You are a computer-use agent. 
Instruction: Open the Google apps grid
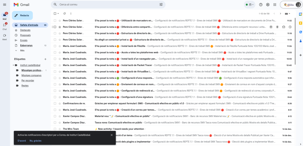[x=275, y=5]
